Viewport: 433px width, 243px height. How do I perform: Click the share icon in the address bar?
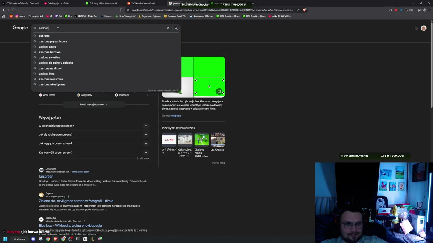pyautogui.click(x=298, y=10)
